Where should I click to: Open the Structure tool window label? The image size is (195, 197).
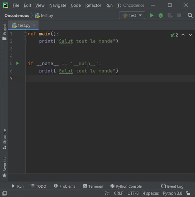[5, 136]
